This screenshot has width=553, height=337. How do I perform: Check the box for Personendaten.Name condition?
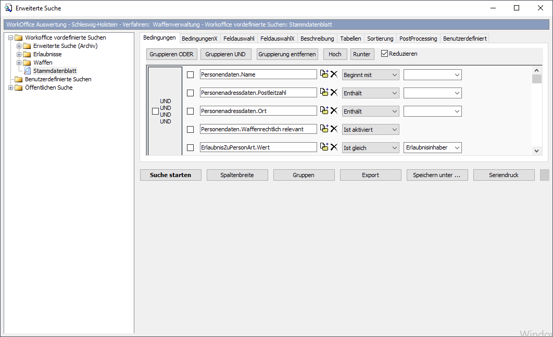190,75
